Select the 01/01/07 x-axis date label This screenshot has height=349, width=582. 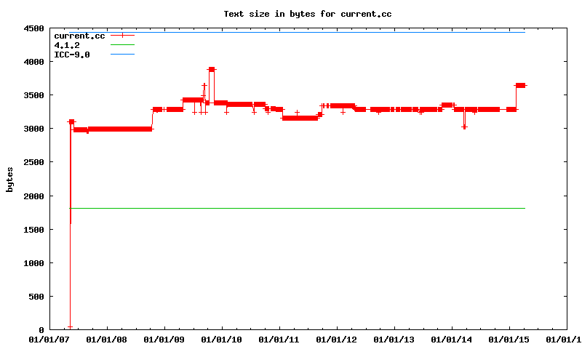point(50,339)
